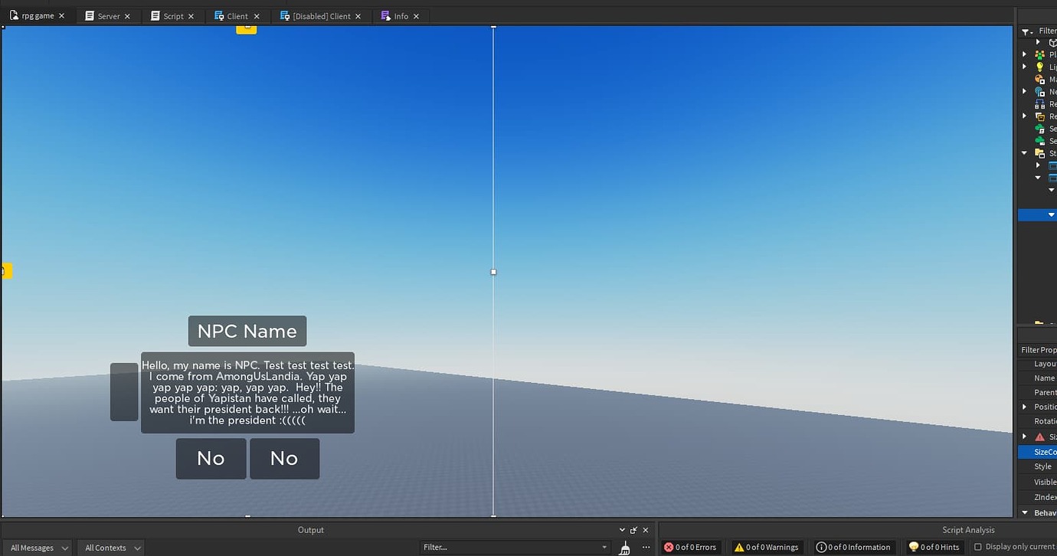Click the Information counter in Script Analysis

click(x=853, y=547)
